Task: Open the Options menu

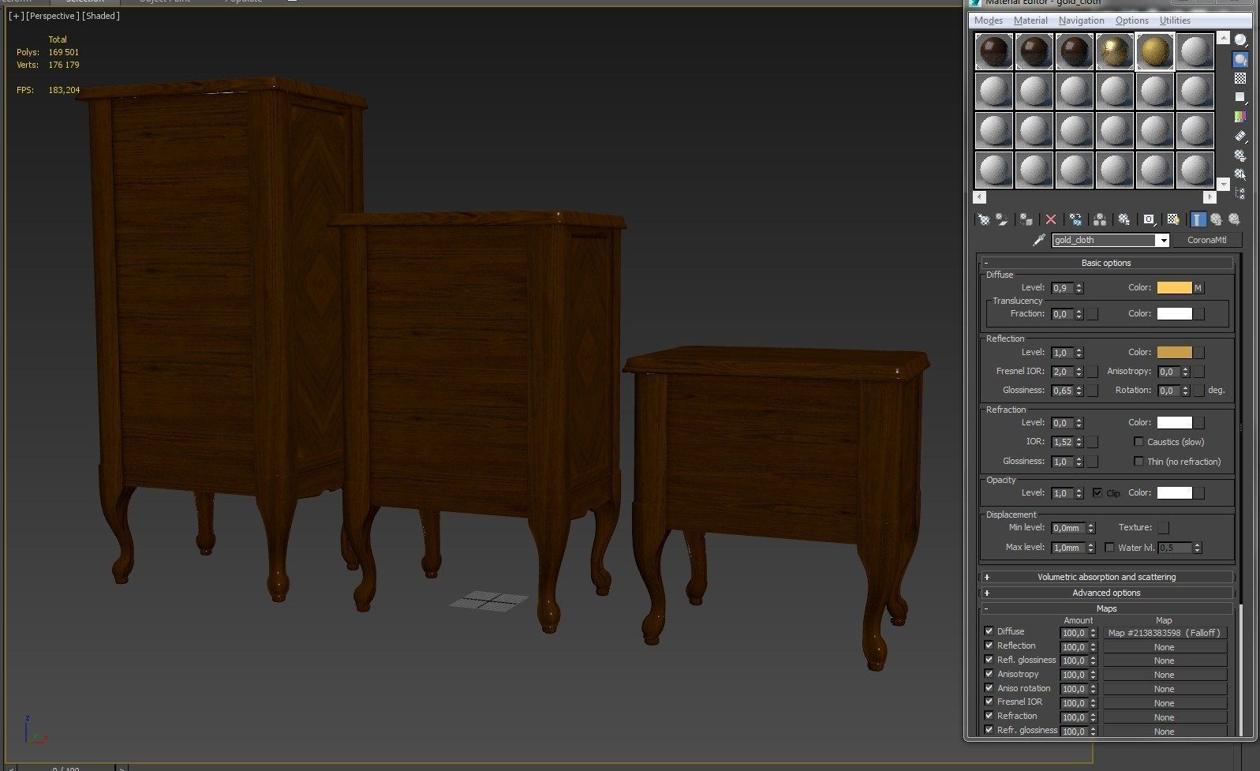Action: click(x=1131, y=21)
